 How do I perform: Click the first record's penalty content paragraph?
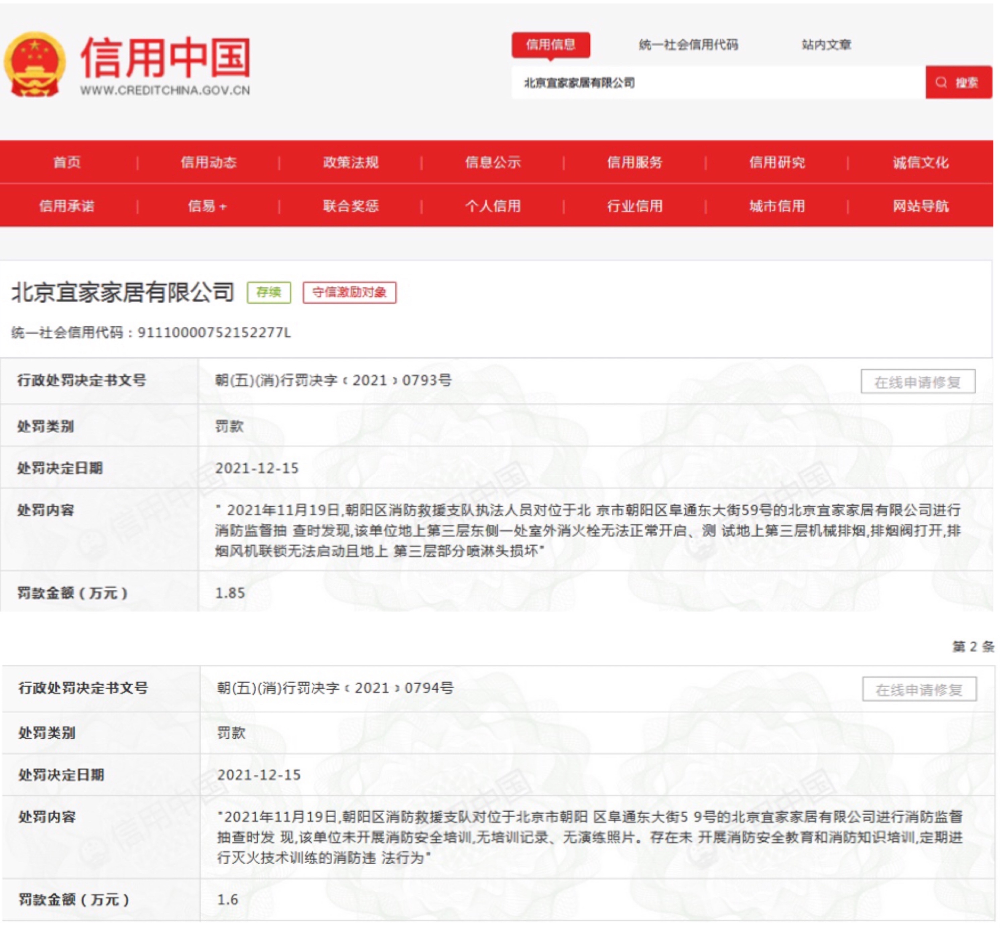point(588,530)
